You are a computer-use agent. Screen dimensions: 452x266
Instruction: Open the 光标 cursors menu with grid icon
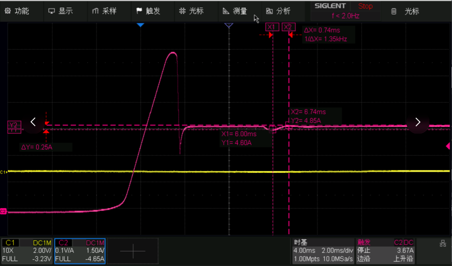pyautogui.click(x=192, y=11)
